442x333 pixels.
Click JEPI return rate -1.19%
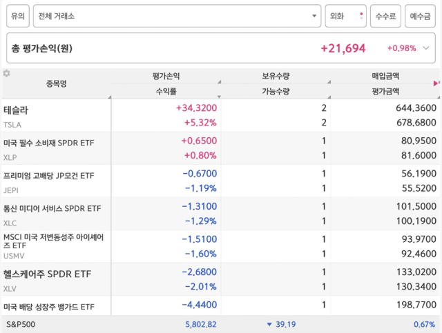[201, 188]
